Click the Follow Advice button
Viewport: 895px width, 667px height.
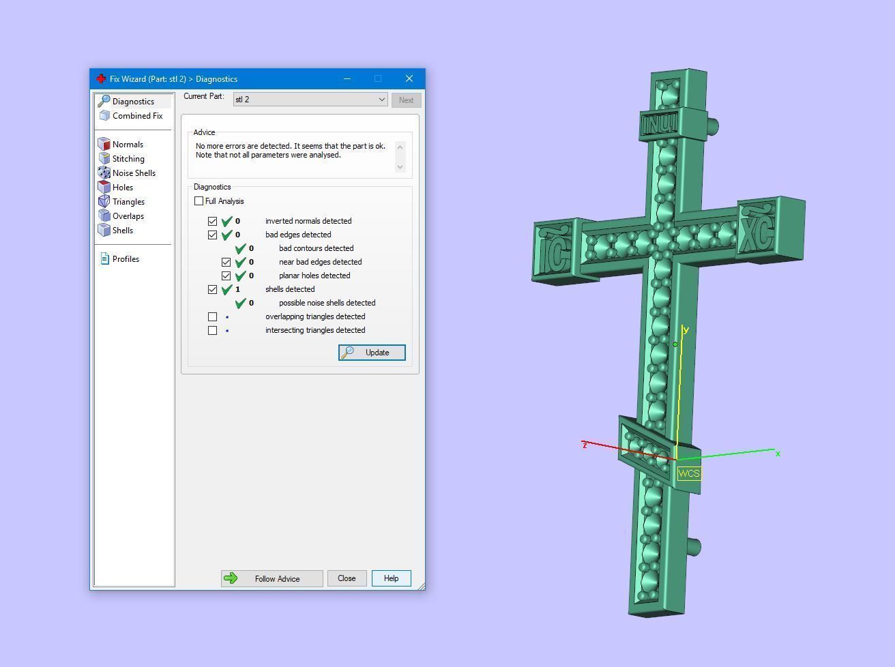272,578
